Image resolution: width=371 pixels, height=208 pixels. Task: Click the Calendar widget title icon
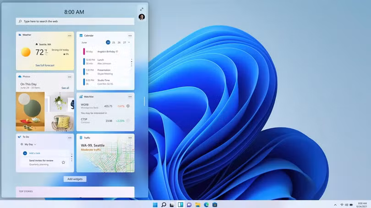[81, 35]
